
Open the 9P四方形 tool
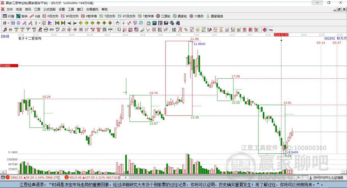coord(70,16)
